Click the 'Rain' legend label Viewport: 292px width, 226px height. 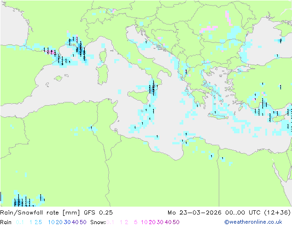click(x=6, y=222)
